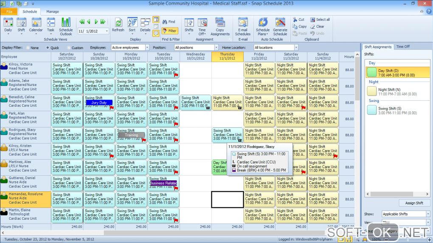This screenshot has width=433, height=243.
Task: Click the Employee column header
Action: click(x=25, y=57)
